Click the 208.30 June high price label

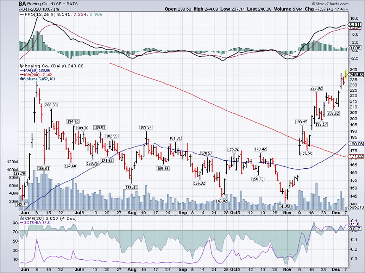51,105
